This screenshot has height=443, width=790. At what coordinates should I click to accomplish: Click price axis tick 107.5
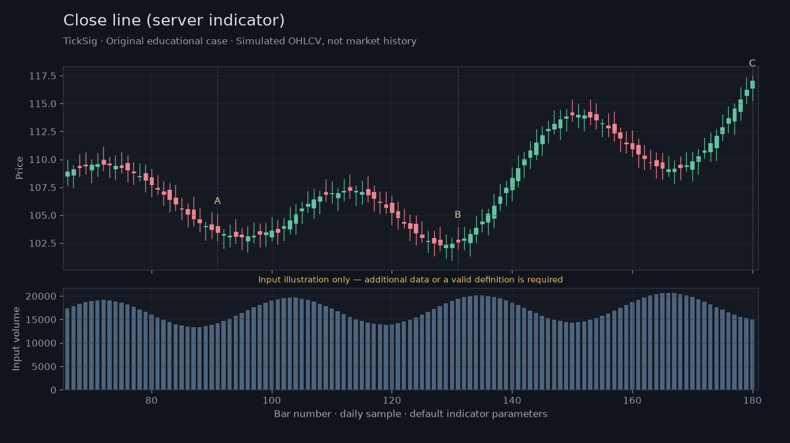(43, 187)
